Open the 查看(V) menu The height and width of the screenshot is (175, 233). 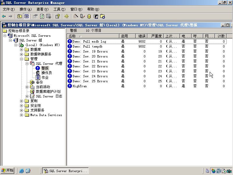click(43, 9)
